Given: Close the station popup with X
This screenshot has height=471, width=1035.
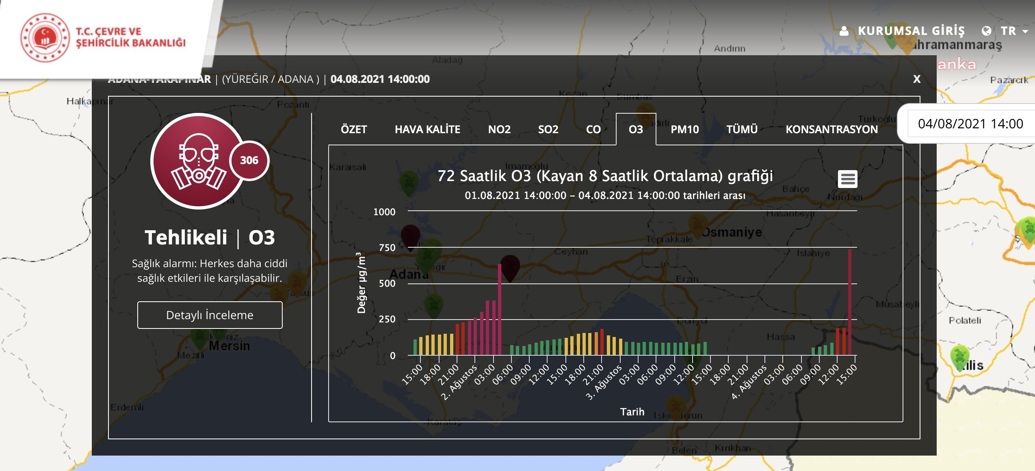Looking at the screenshot, I should [x=916, y=79].
